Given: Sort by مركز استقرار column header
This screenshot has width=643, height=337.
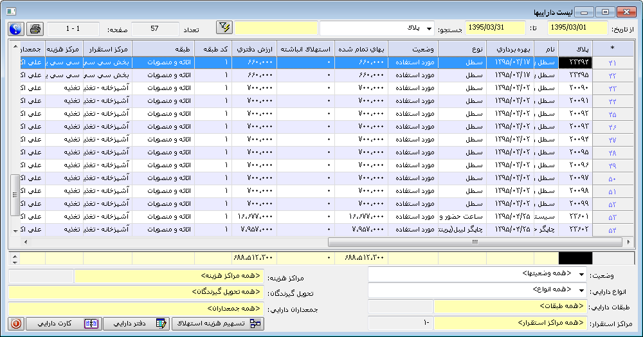Looking at the screenshot, I should pos(107,49).
